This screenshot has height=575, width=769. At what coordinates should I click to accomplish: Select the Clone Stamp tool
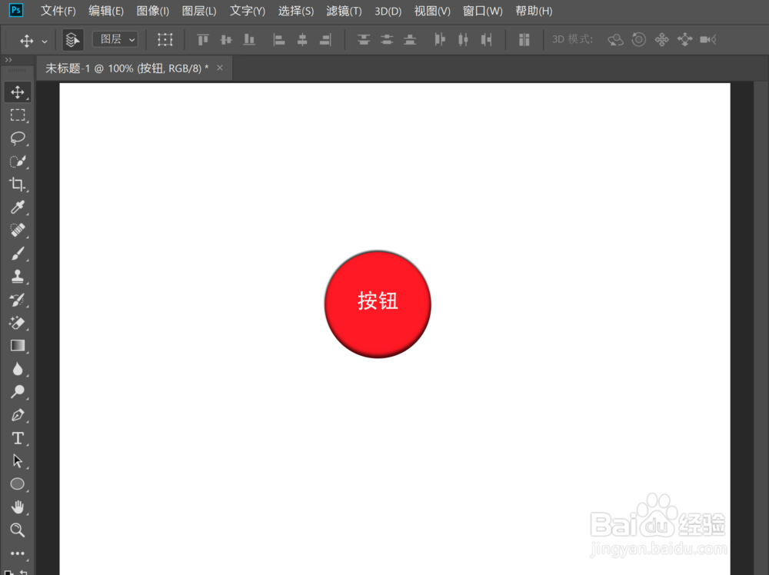18,277
